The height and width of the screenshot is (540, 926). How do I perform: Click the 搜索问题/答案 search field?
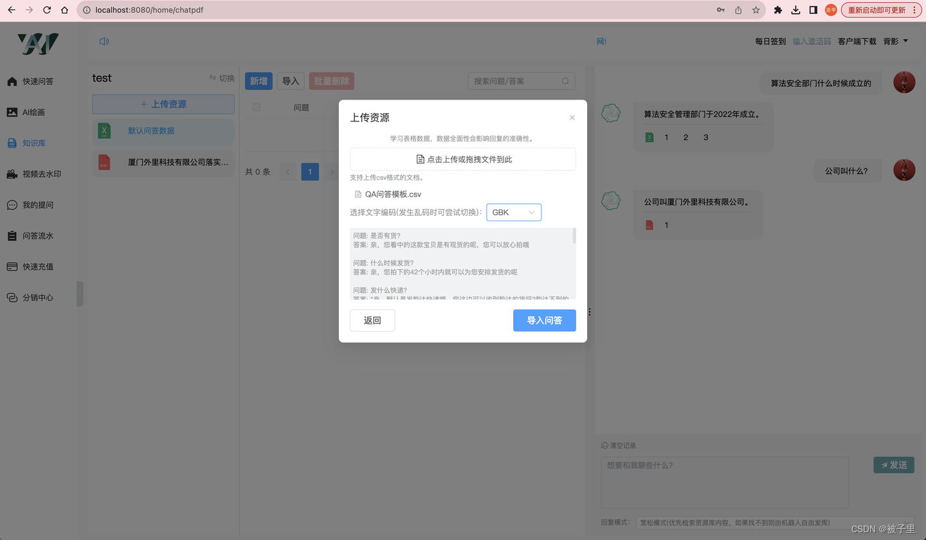click(x=522, y=81)
